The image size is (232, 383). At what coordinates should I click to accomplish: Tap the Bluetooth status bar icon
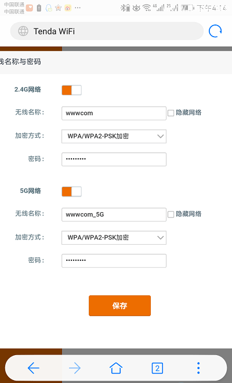point(125,8)
